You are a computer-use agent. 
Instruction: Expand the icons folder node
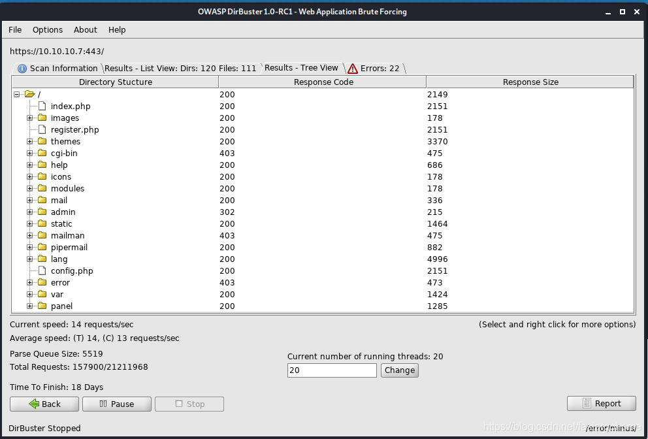30,176
